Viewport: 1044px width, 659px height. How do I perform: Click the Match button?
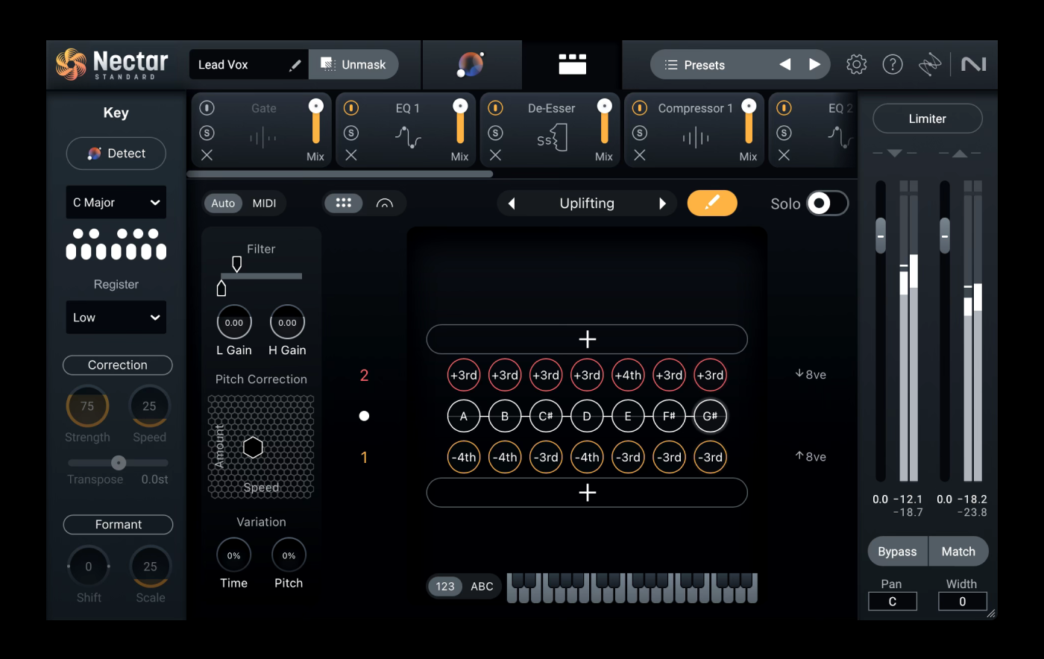(958, 552)
